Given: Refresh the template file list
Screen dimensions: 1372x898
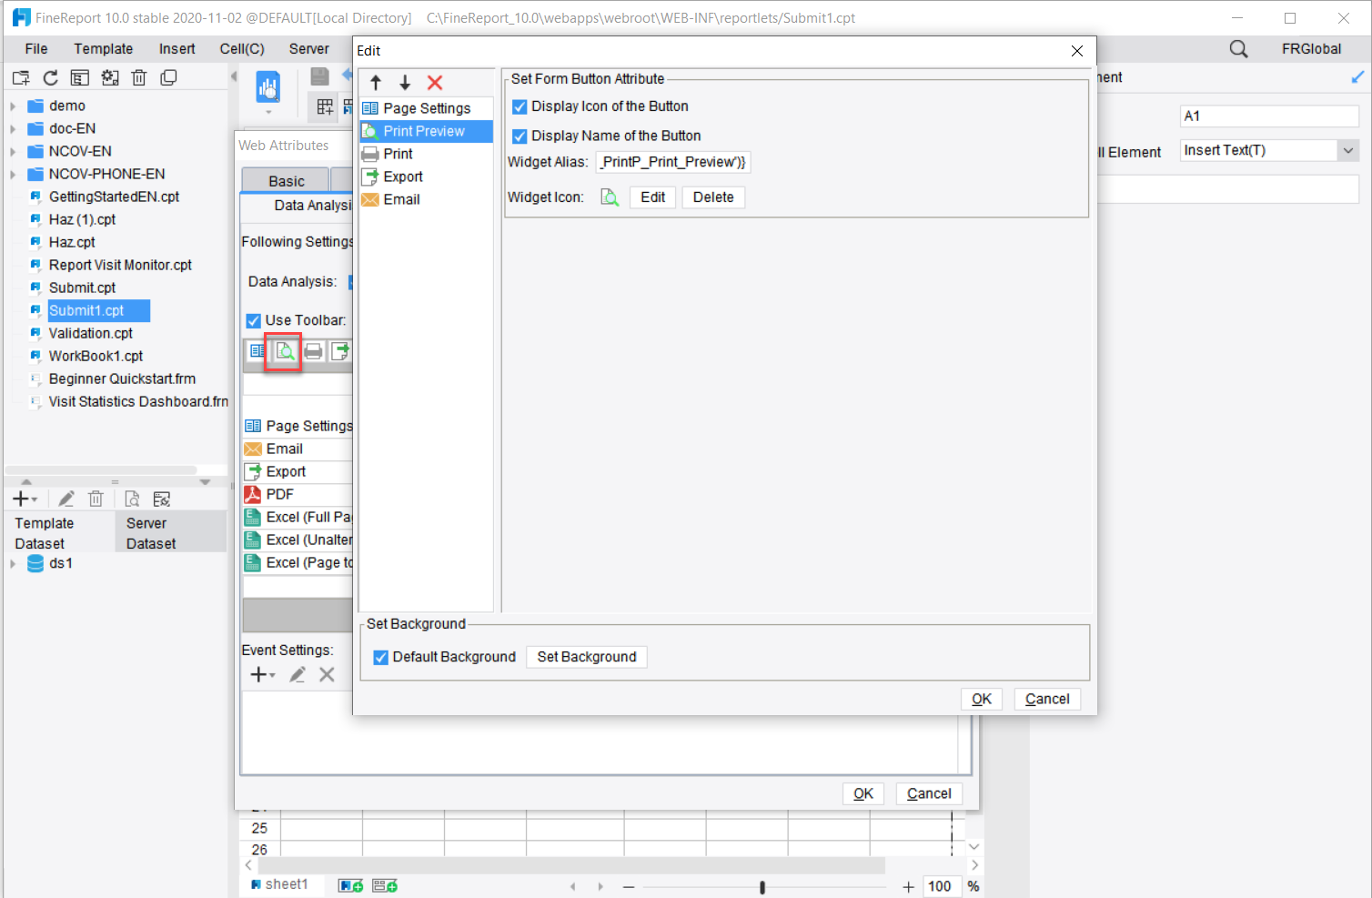Looking at the screenshot, I should [51, 78].
